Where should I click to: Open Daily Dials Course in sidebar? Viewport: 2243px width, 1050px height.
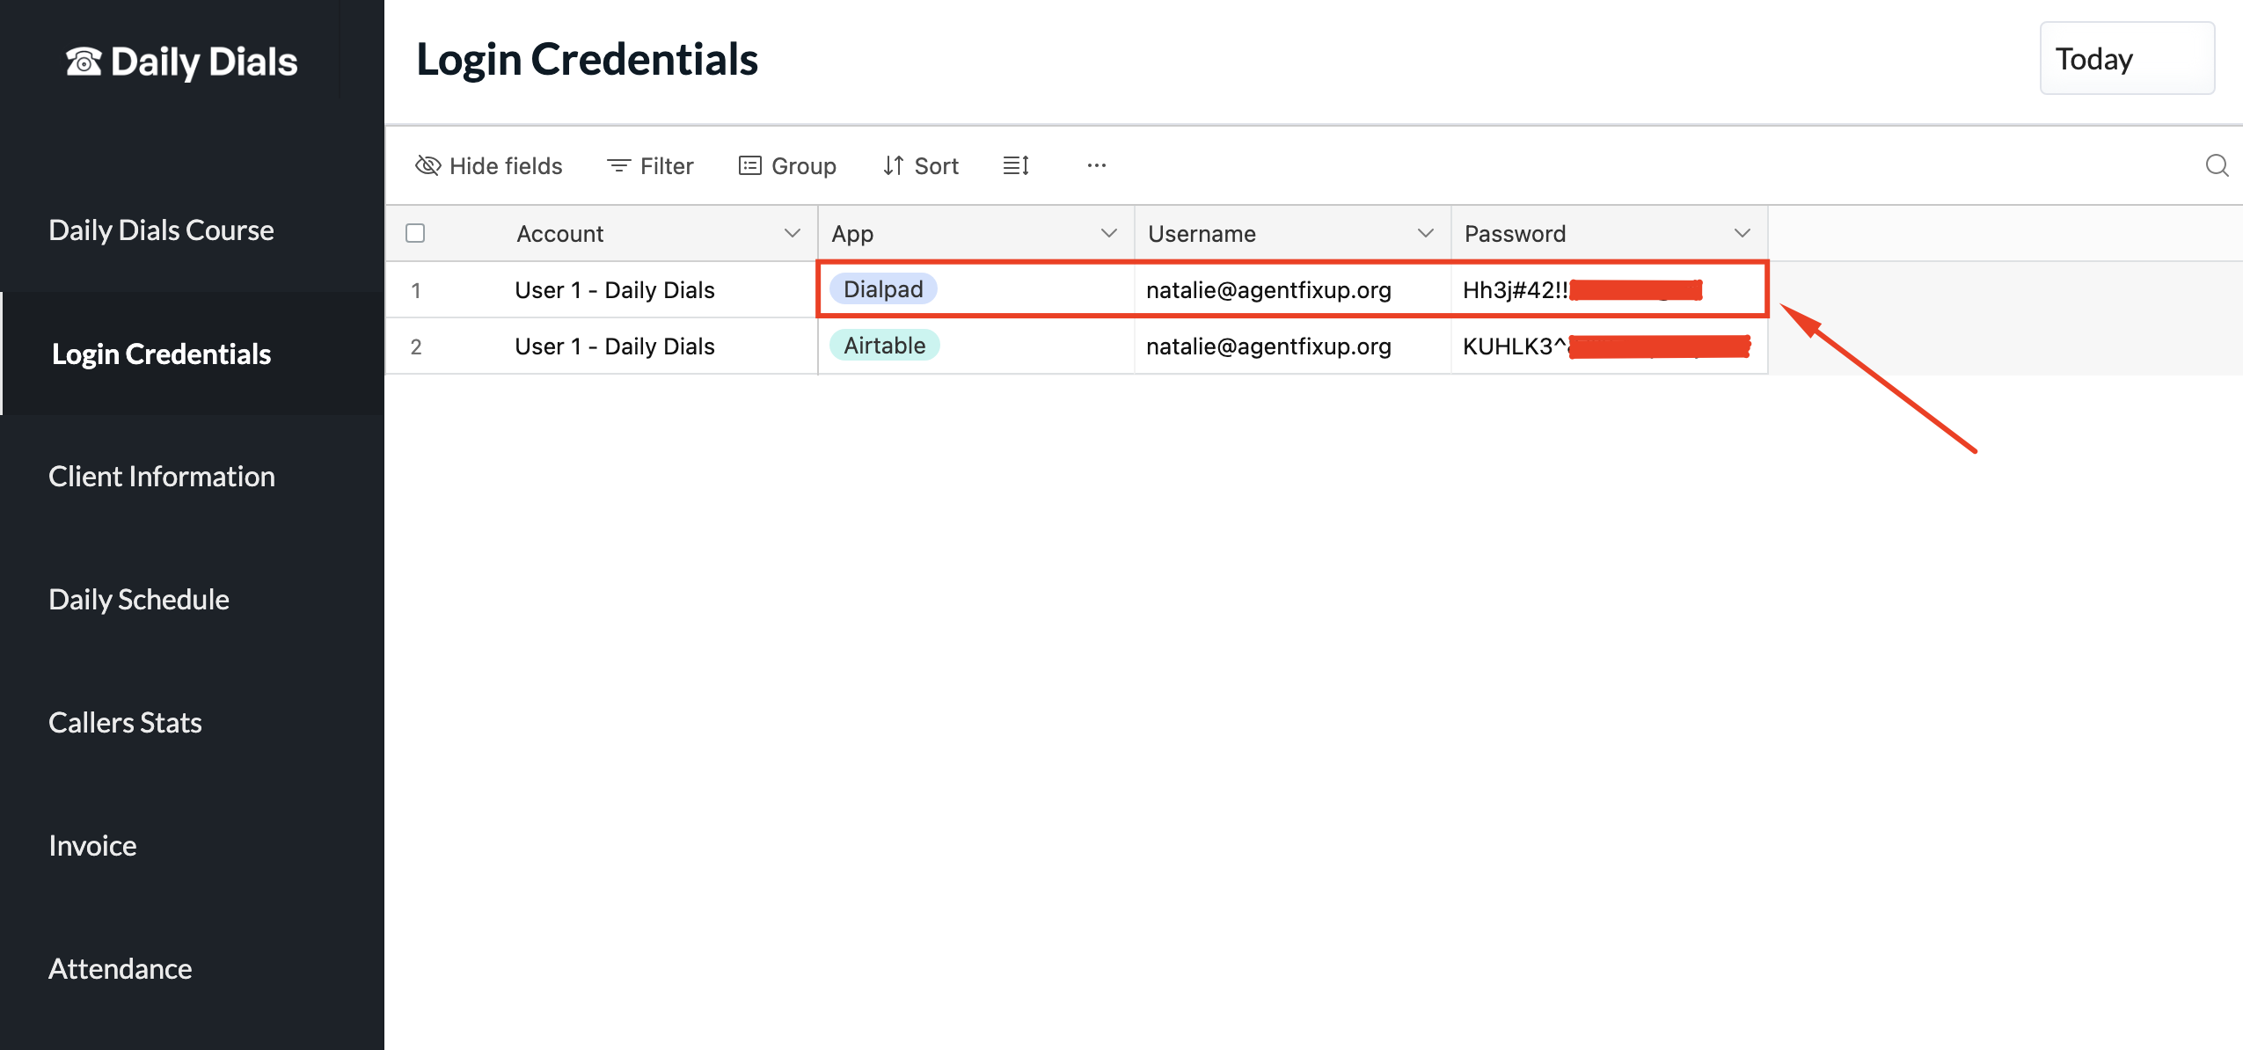coord(161,230)
